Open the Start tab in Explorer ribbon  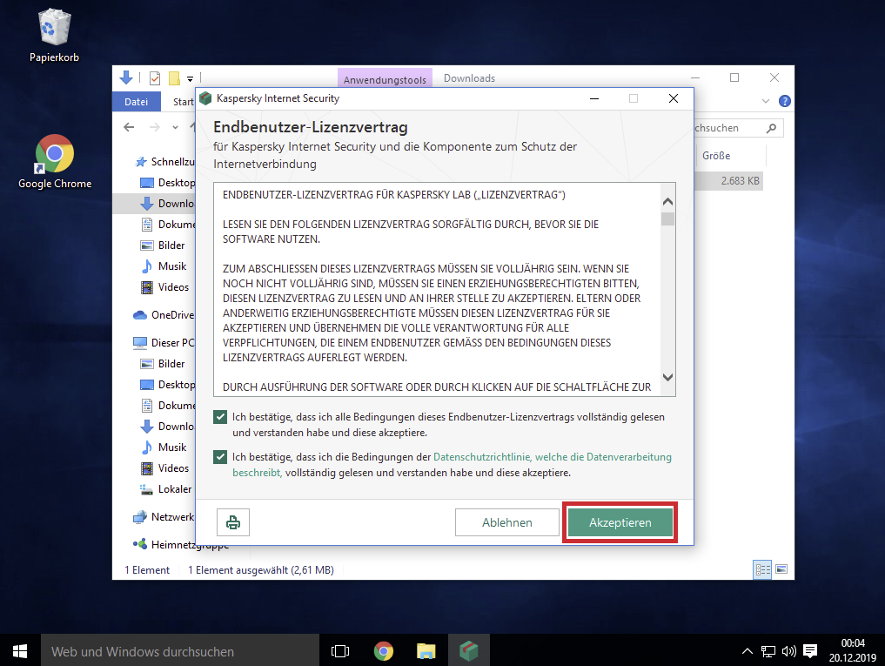(x=183, y=102)
